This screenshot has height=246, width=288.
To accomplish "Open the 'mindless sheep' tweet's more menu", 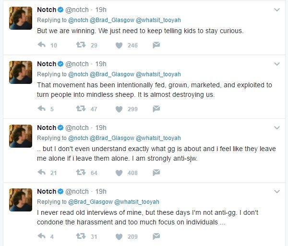I will tap(277, 64).
